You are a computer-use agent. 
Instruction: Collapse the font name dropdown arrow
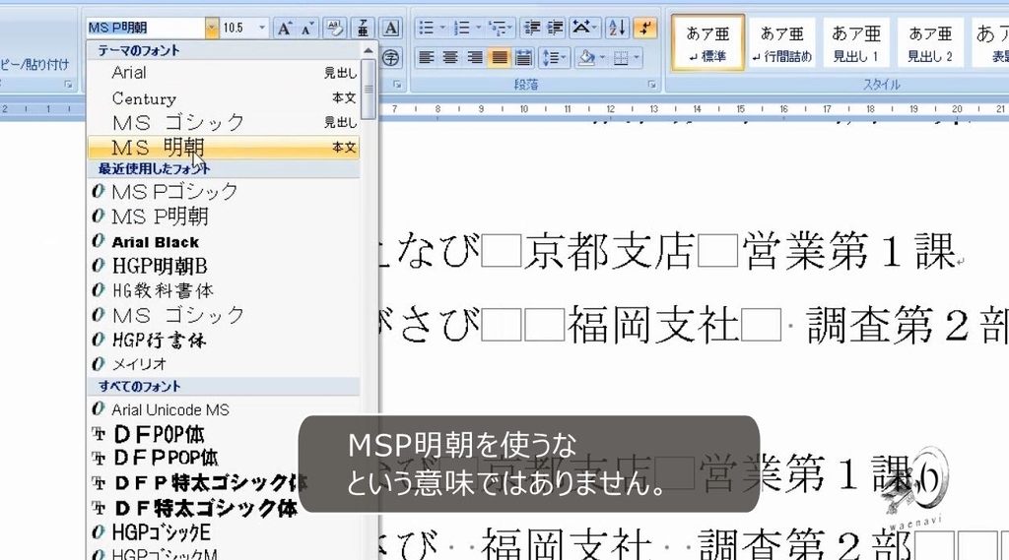[212, 28]
